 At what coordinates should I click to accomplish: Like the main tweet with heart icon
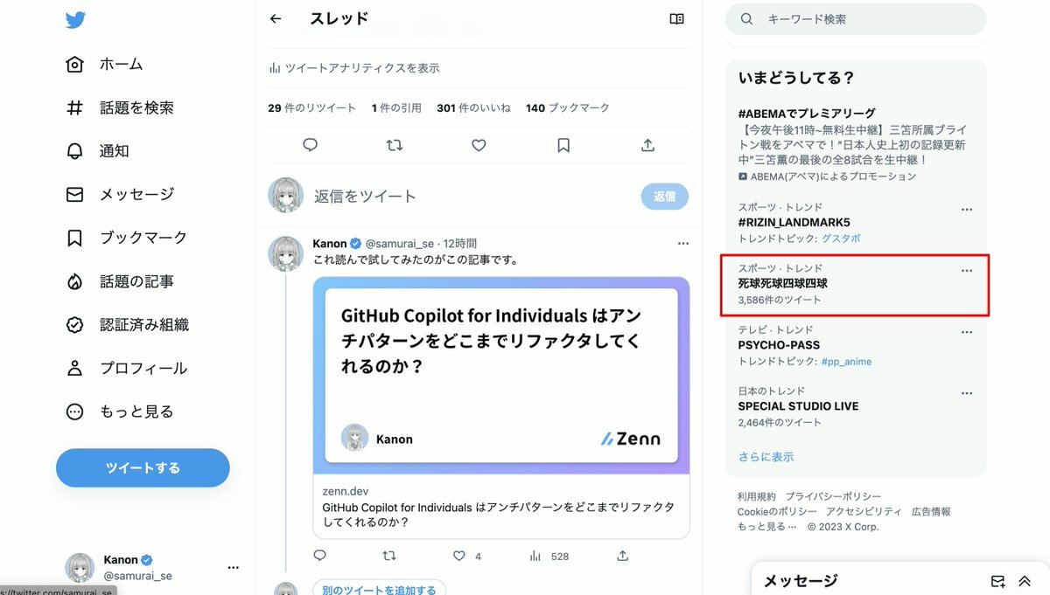click(x=479, y=145)
